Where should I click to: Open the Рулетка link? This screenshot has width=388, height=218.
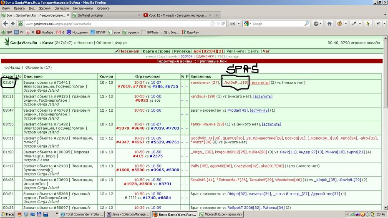coord(182,51)
